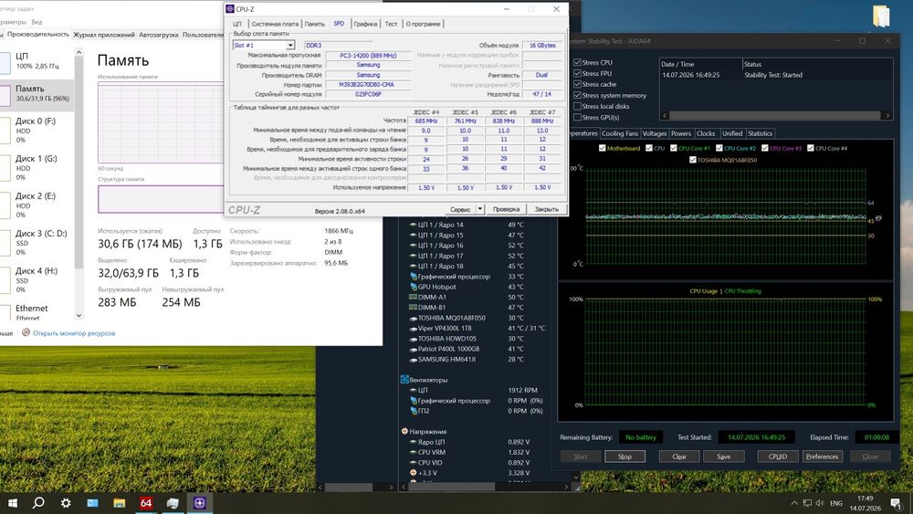Click GPU Hotspot sensor icon
Image resolution: width=913 pixels, height=514 pixels.
click(x=413, y=287)
